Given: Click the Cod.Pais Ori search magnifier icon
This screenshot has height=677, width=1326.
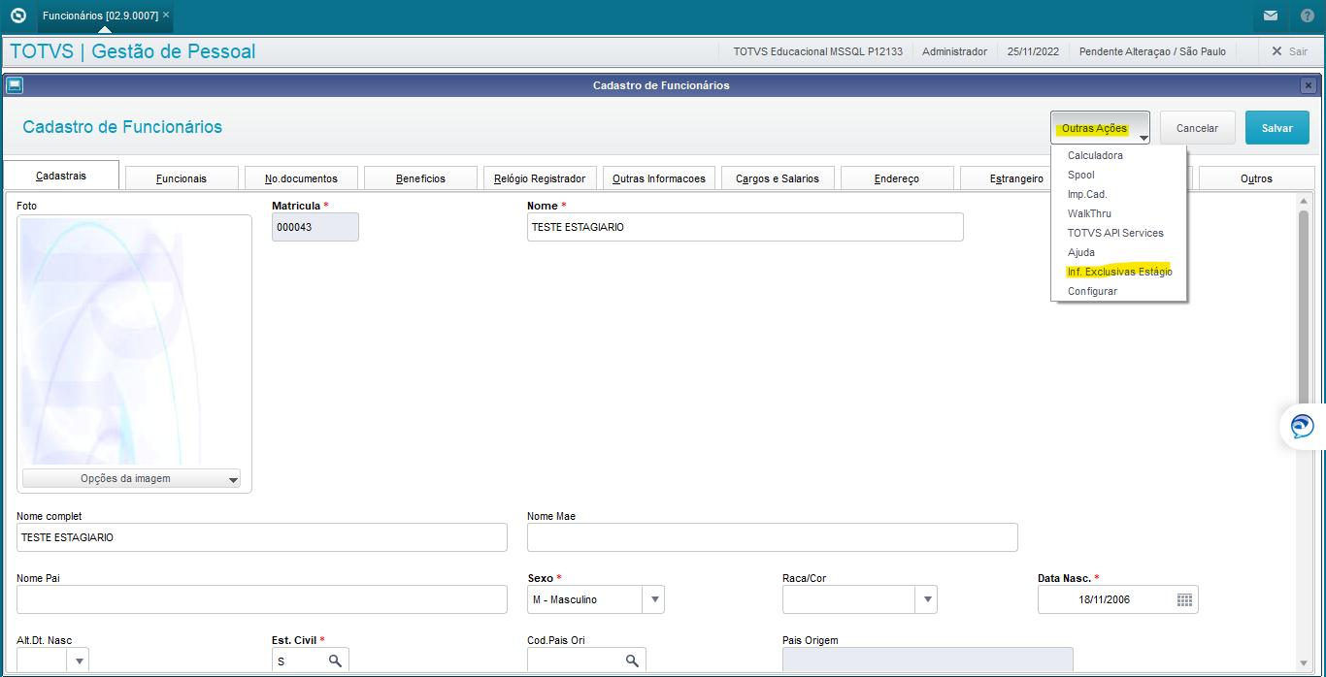Looking at the screenshot, I should pyautogui.click(x=632, y=661).
